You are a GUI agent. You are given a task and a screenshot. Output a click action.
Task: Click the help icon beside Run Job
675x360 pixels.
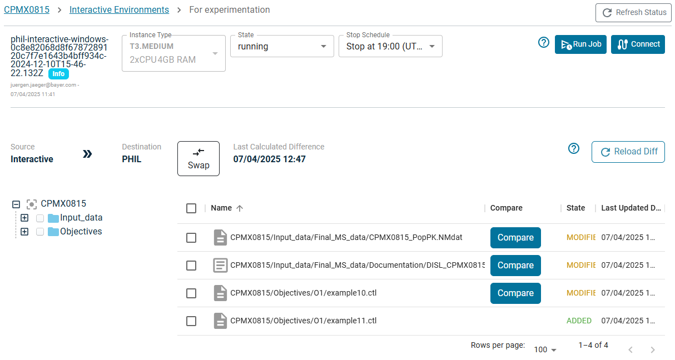(544, 43)
